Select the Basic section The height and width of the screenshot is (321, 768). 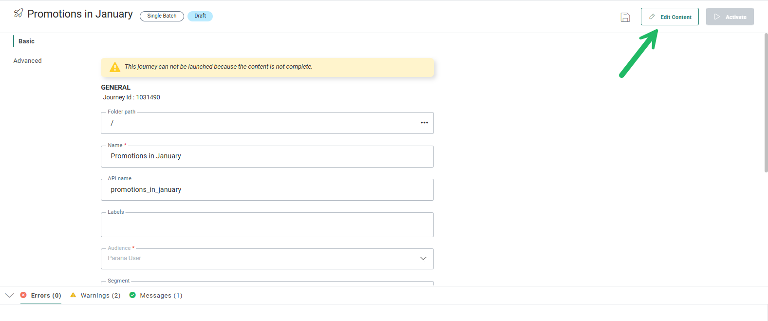click(26, 41)
